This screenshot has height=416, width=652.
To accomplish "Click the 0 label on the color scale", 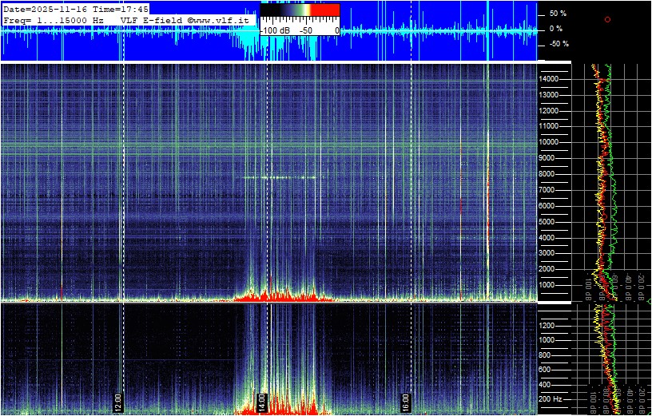I will coord(337,31).
